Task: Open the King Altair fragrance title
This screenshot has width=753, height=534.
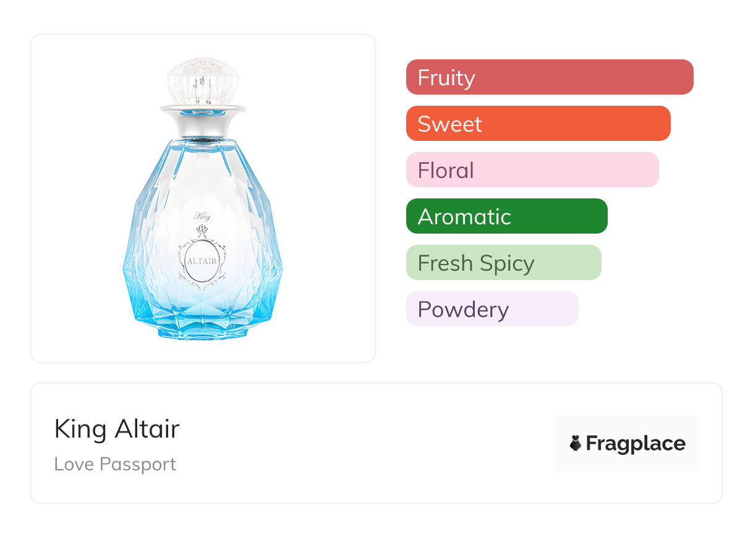Action: point(117,429)
